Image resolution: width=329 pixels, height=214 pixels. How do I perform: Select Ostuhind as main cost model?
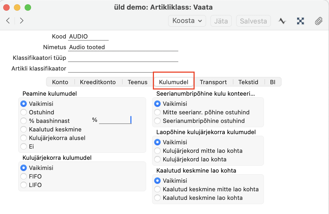point(24,112)
